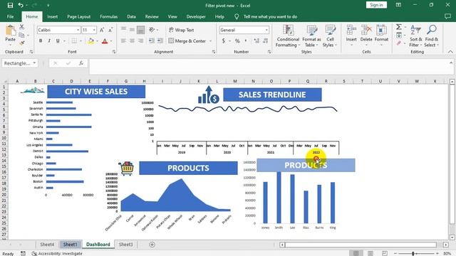Open Format as Table dropdown

pyautogui.click(x=312, y=36)
